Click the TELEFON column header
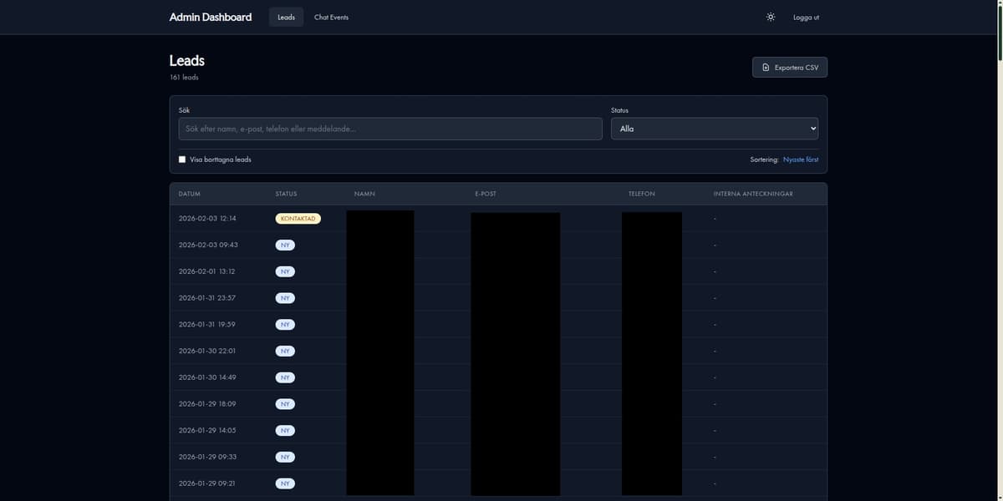Image resolution: width=1003 pixels, height=501 pixels. point(642,194)
